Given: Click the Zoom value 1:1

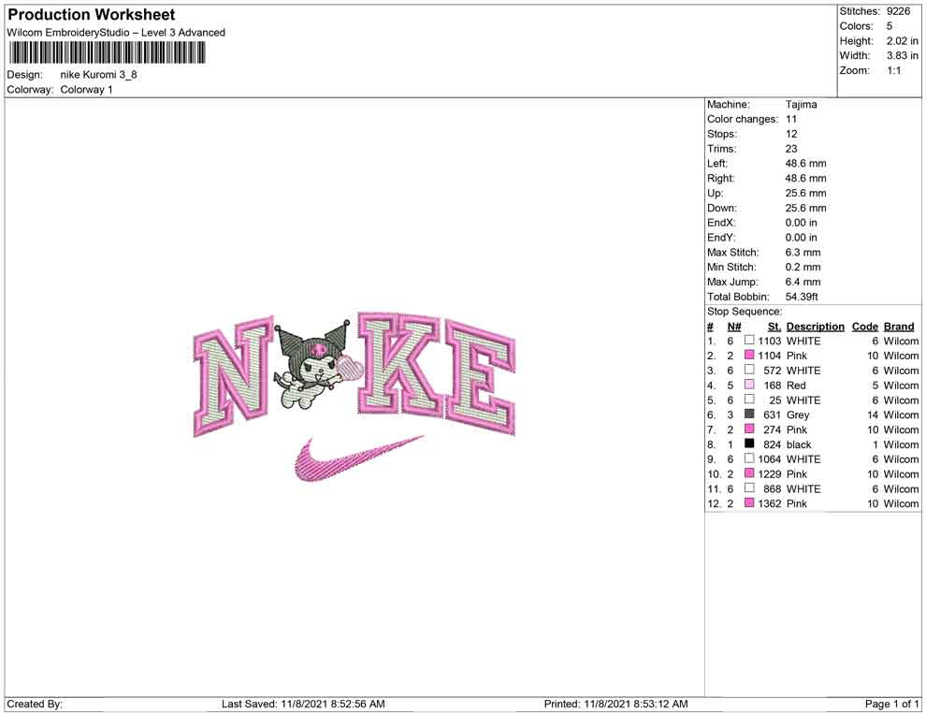Looking at the screenshot, I should pos(894,70).
